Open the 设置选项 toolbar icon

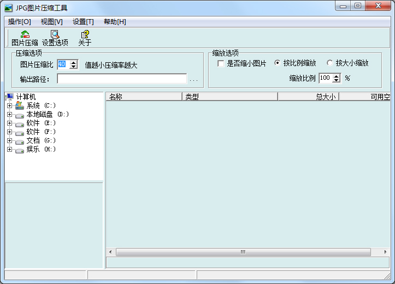point(55,34)
